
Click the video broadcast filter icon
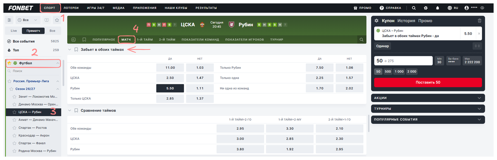[47, 20]
